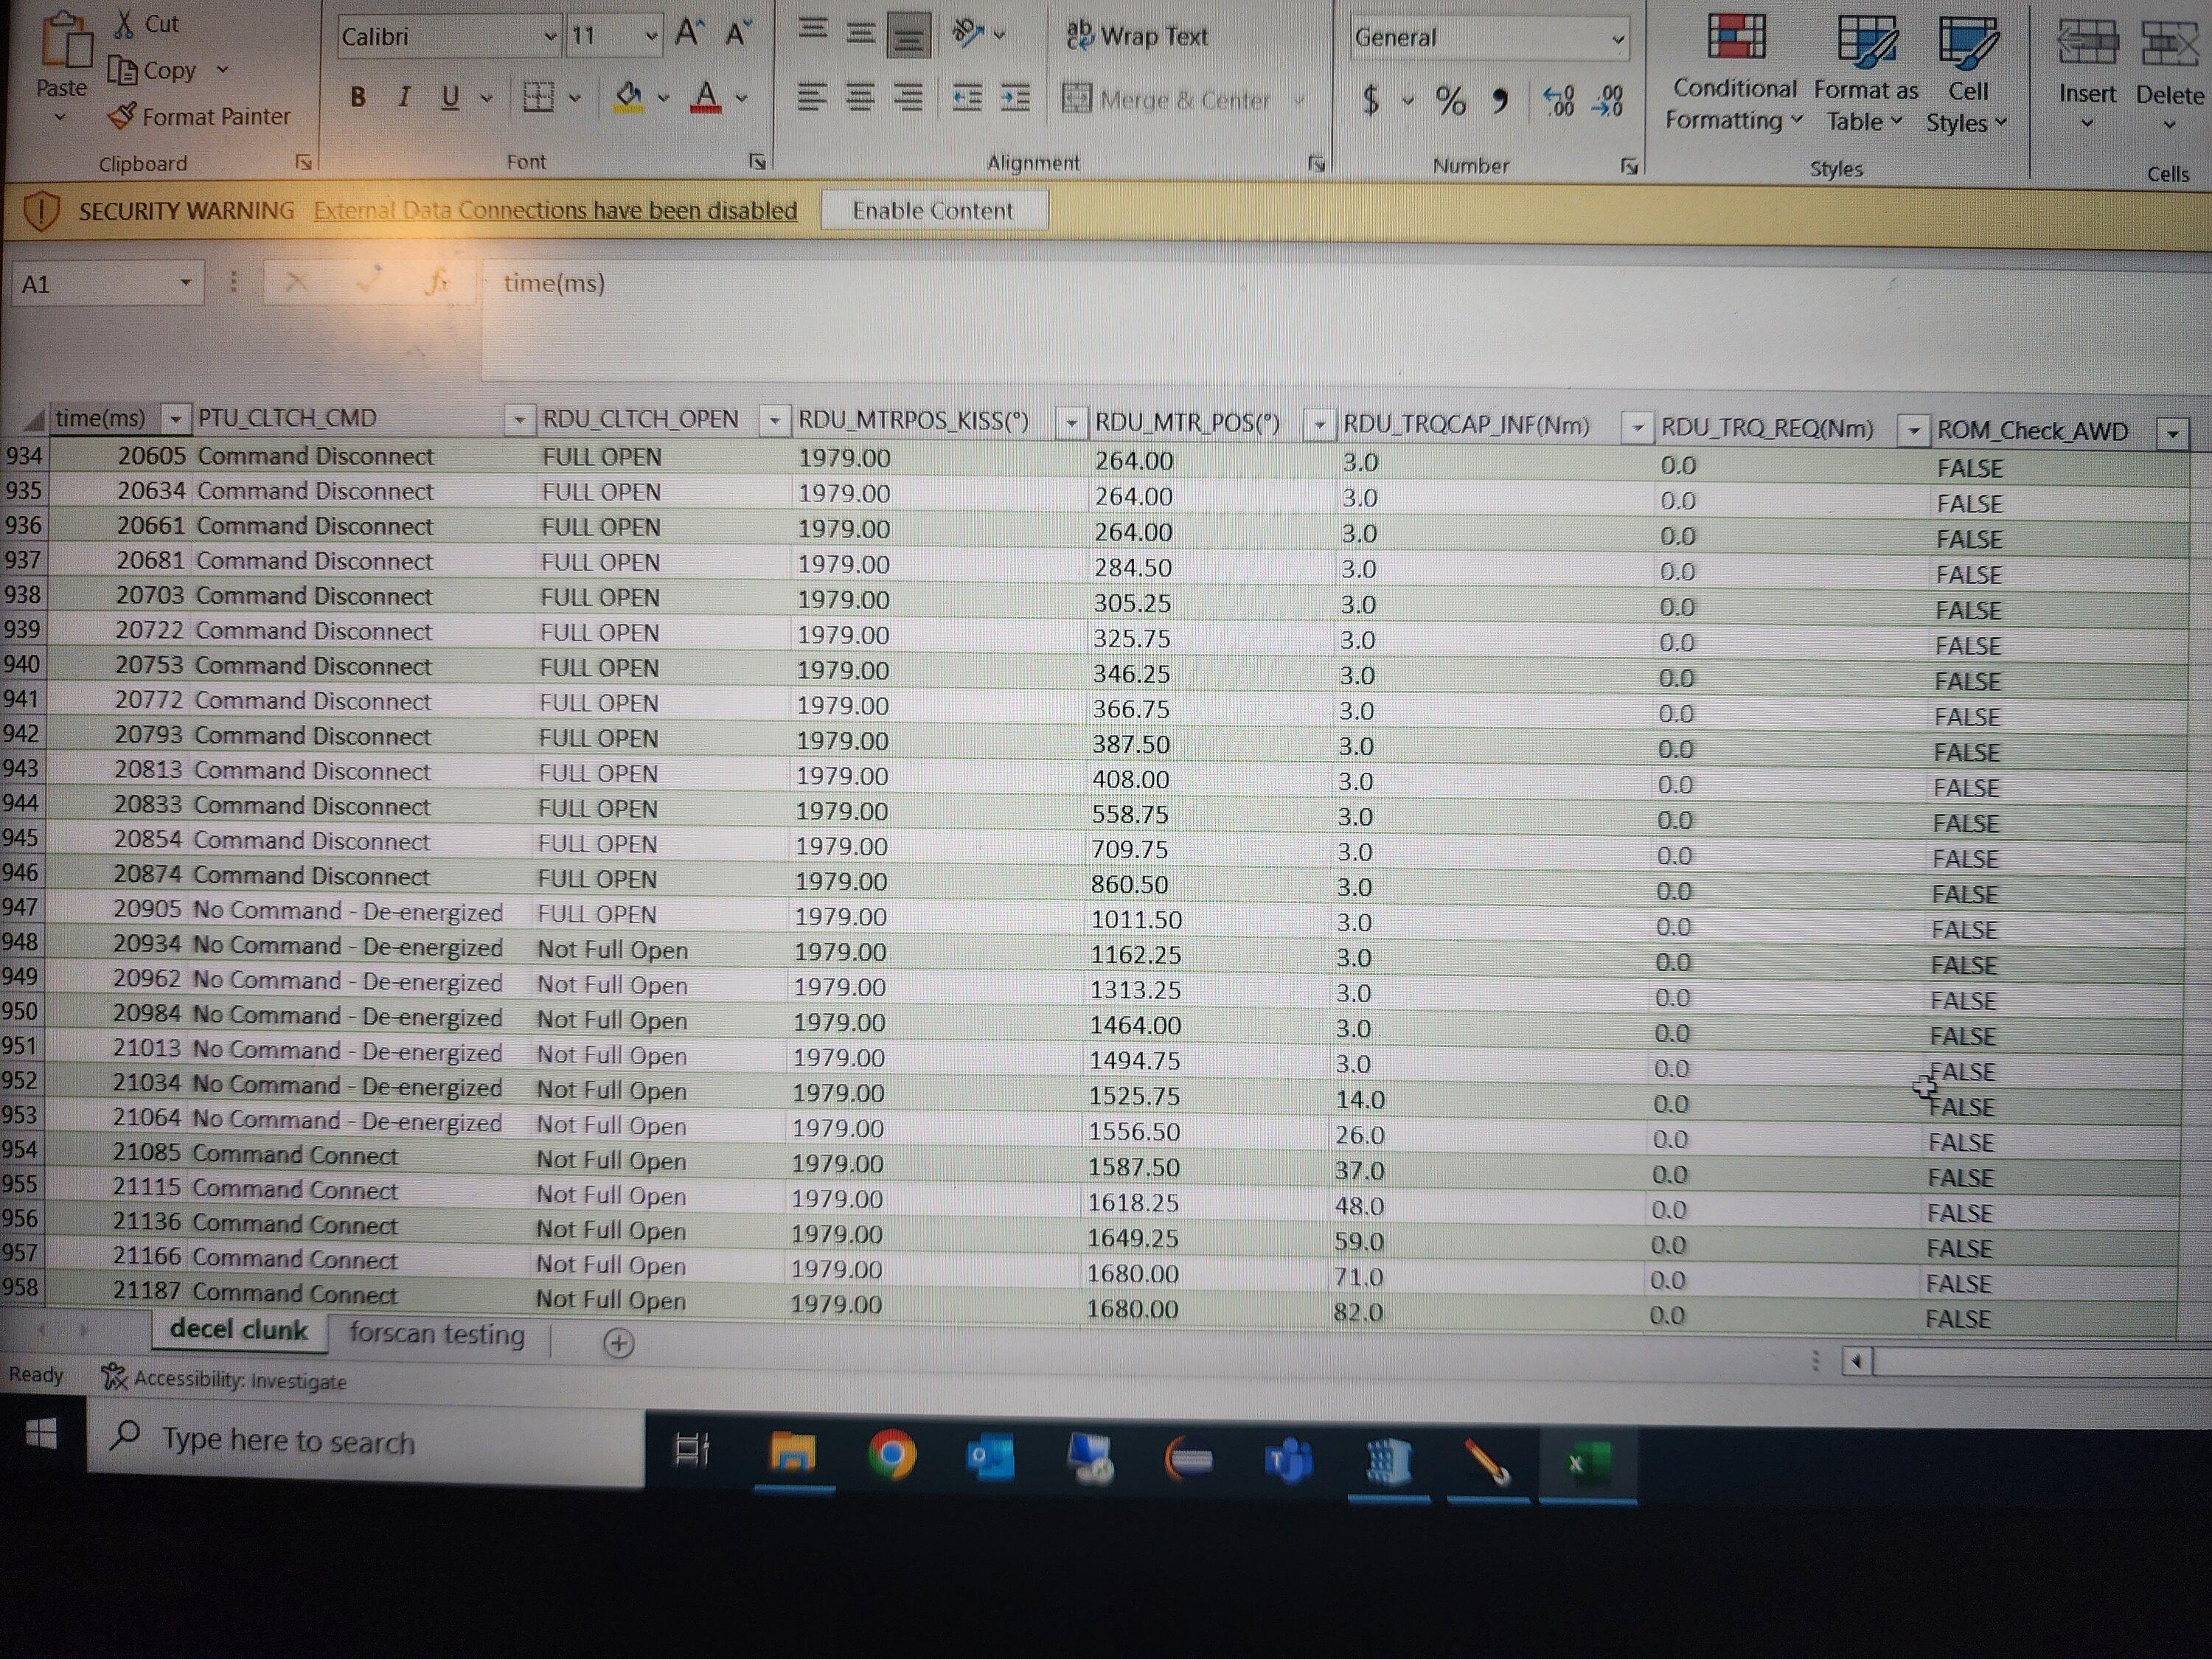
Task: Decrease font size with smaller A
Action: (738, 34)
